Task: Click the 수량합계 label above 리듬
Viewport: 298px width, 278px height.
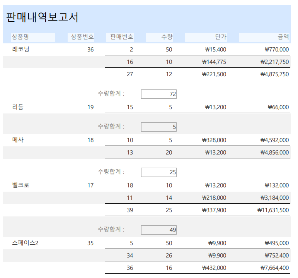Action: point(111,94)
